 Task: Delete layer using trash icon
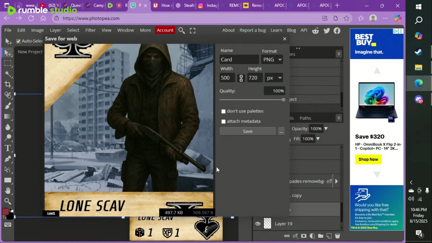click(x=337, y=236)
